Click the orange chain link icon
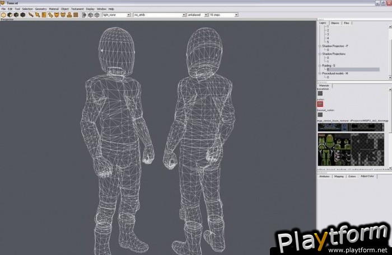 pyautogui.click(x=50, y=15)
